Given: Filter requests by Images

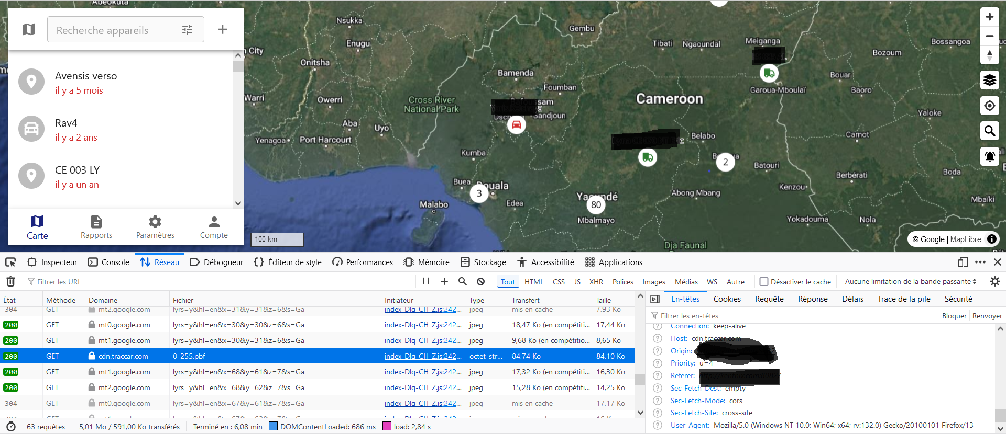Looking at the screenshot, I should tap(654, 282).
